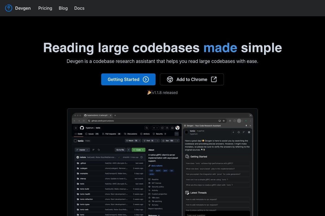Select the Issues tab in the GitHub preview
Screen dimensions: 325x216
click(x=92, y=134)
